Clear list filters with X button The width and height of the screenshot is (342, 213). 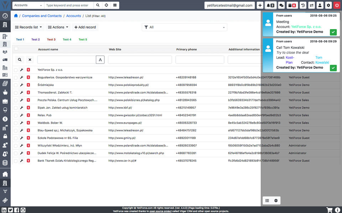pyautogui.click(x=30, y=60)
